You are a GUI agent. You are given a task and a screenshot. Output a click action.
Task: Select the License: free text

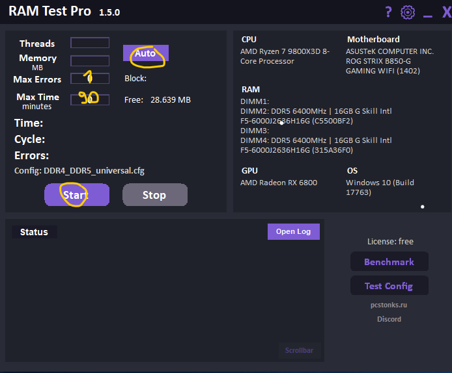pyautogui.click(x=390, y=242)
